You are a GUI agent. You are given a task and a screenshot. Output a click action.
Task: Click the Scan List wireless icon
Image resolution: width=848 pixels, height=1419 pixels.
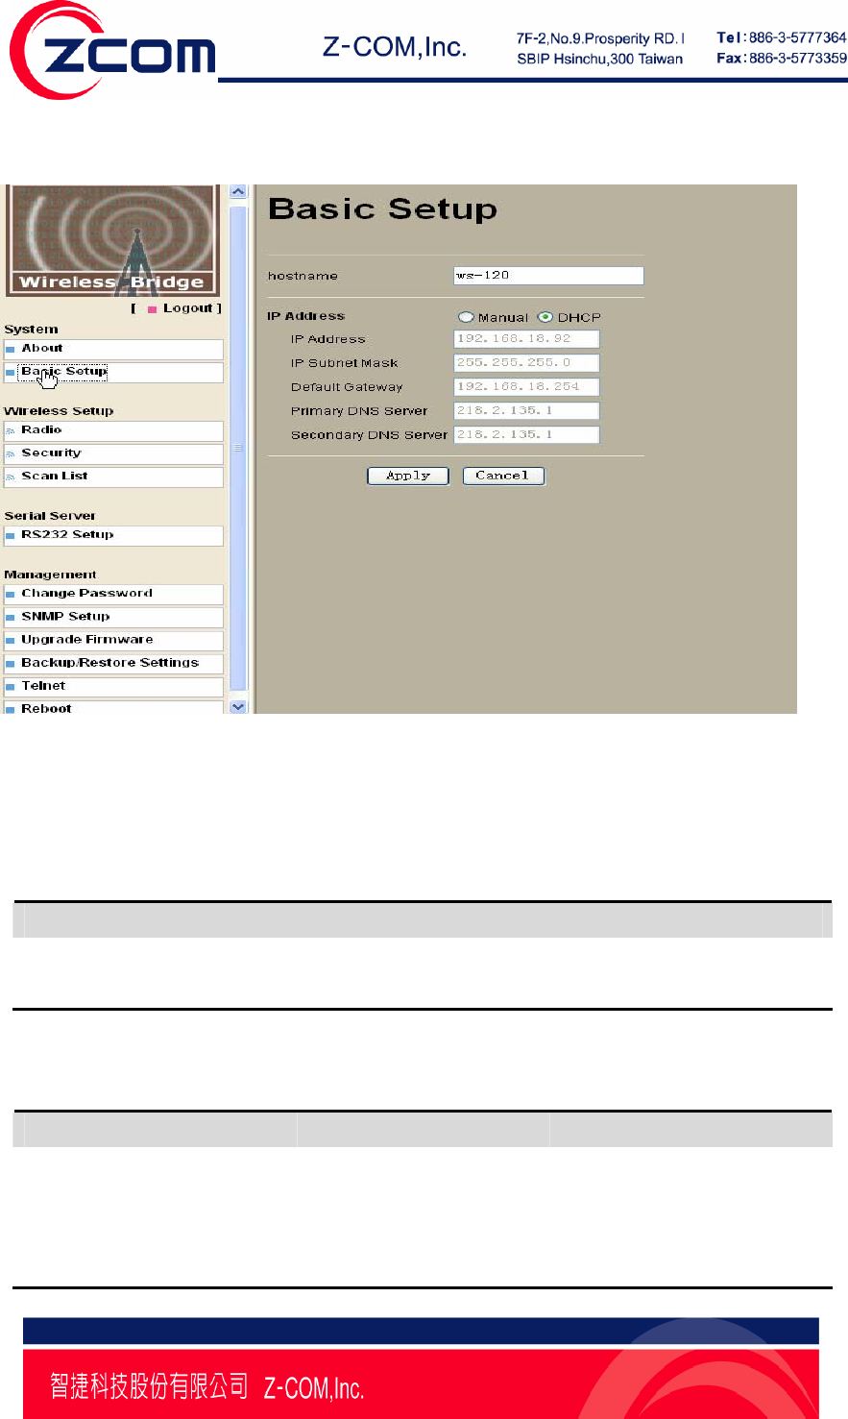[11, 477]
